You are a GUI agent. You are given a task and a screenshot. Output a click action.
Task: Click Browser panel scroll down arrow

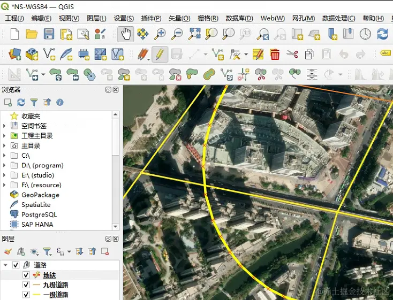115,226
